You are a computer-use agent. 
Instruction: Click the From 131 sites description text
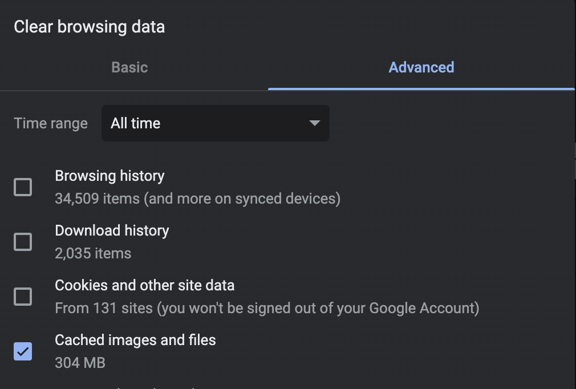[266, 308]
